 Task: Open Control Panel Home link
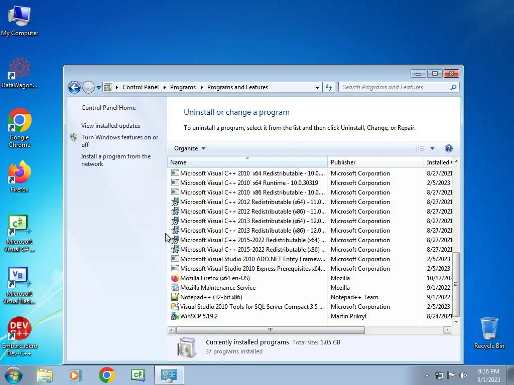108,108
